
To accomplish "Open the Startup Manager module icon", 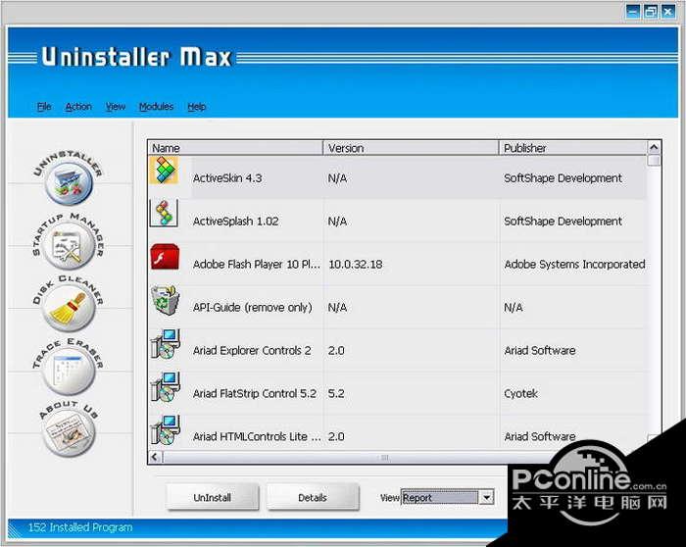I will click(x=70, y=245).
